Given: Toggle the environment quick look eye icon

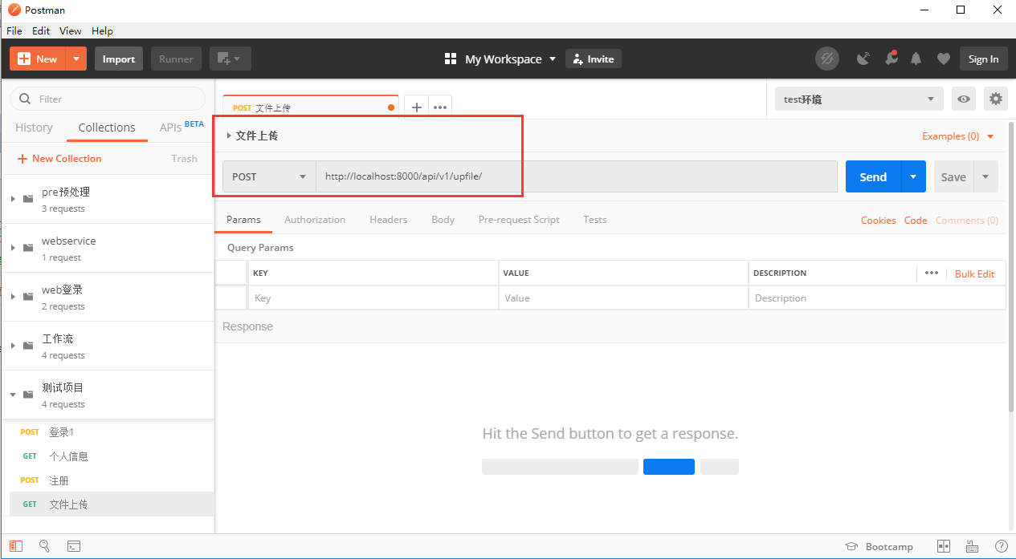Looking at the screenshot, I should [x=963, y=98].
